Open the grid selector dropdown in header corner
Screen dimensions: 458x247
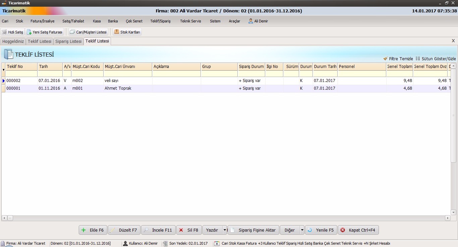(4, 70)
